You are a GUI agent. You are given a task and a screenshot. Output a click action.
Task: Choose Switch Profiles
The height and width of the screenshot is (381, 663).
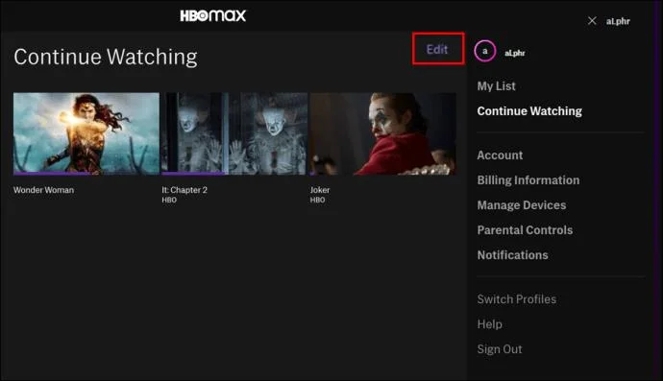[516, 299]
